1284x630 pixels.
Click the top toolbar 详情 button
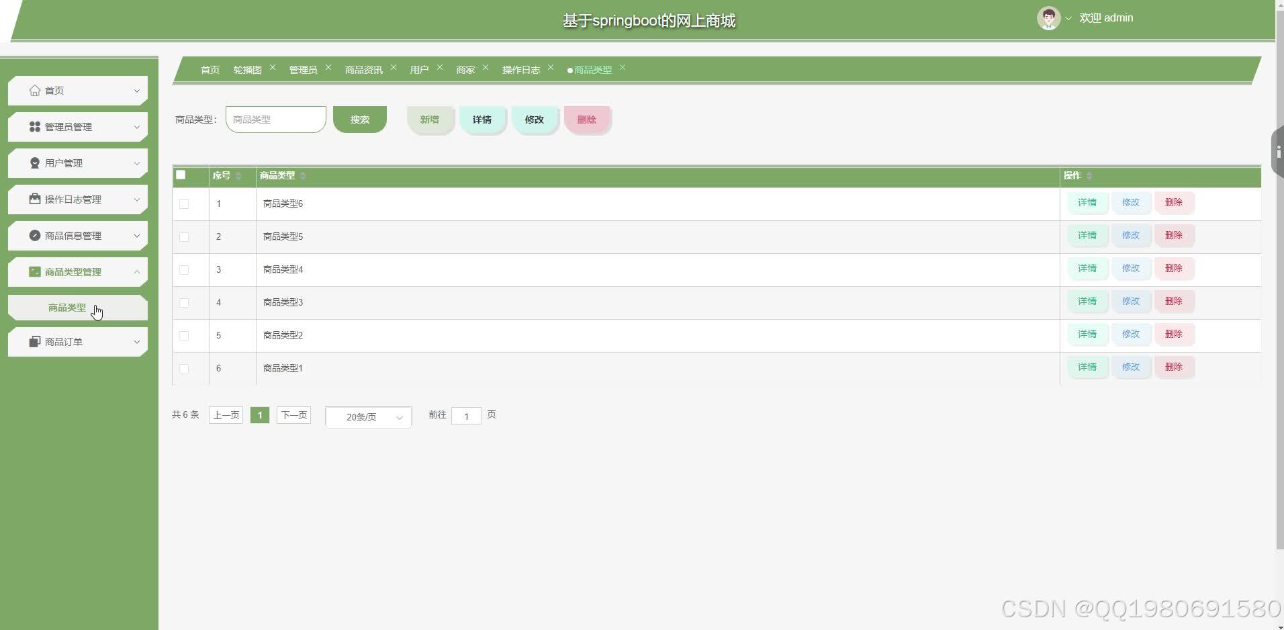tap(482, 120)
